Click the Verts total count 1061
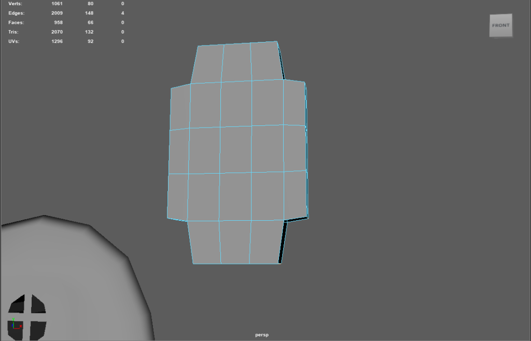531x341 pixels. click(x=57, y=4)
